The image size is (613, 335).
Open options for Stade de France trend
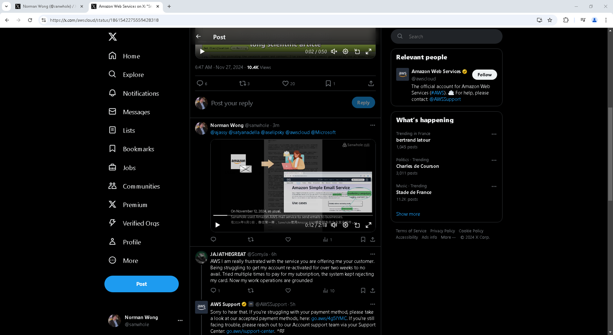(494, 186)
